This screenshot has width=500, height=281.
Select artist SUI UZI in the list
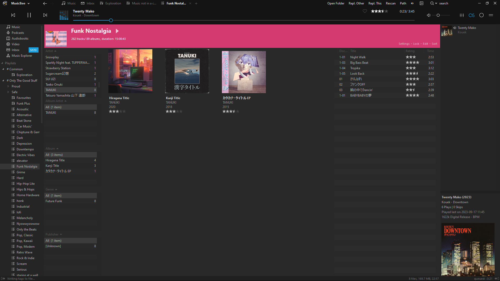(x=71, y=79)
